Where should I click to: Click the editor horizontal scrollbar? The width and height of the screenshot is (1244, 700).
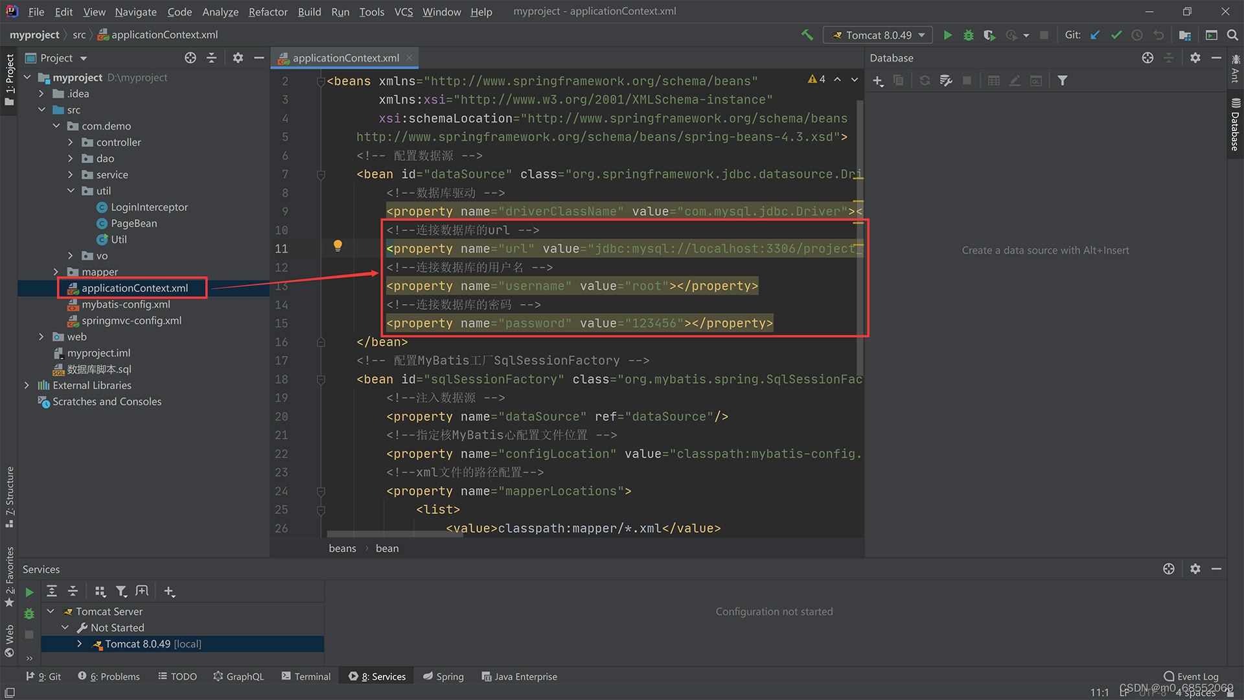coord(395,534)
